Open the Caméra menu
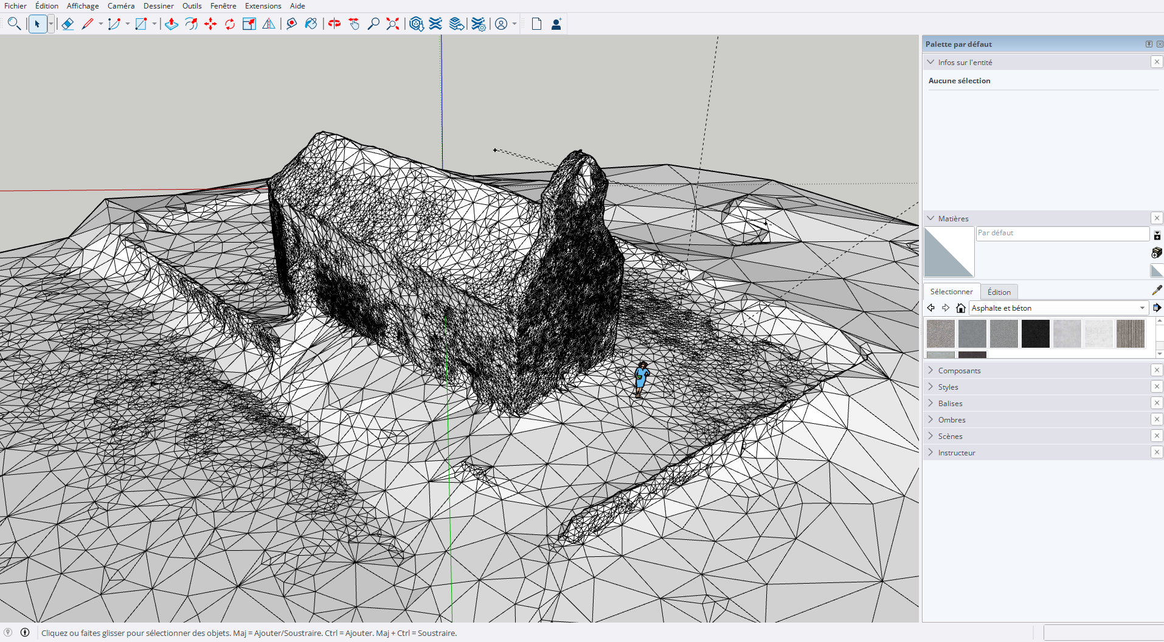This screenshot has width=1164, height=642. (121, 6)
